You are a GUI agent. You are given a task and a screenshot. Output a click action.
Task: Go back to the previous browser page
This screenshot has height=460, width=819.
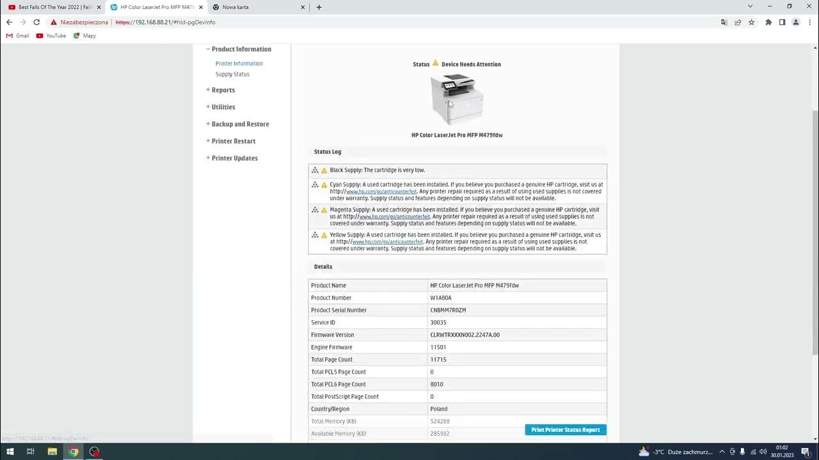click(x=9, y=22)
